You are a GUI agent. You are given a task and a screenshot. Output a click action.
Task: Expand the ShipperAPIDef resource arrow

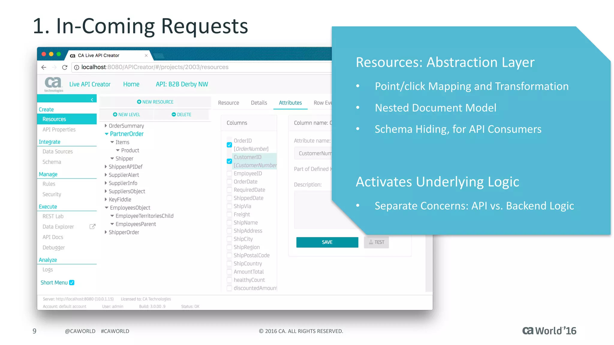(x=106, y=167)
